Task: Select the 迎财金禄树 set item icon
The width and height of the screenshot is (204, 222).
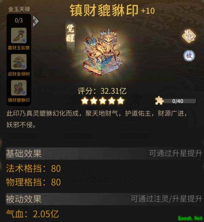Action: 19,62
